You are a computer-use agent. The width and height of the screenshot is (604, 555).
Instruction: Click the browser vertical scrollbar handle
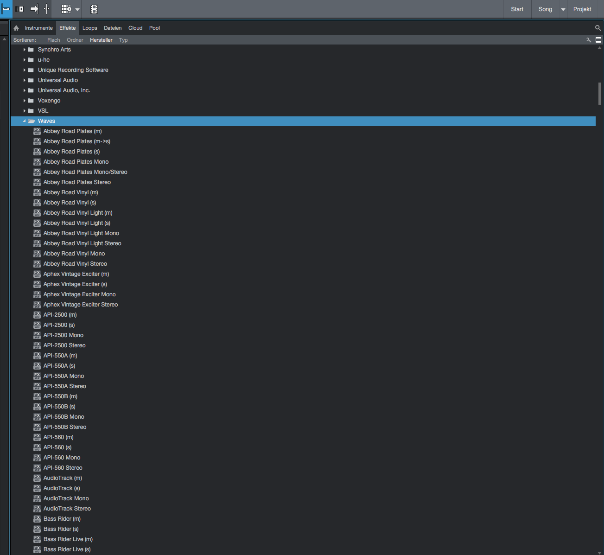(599, 94)
